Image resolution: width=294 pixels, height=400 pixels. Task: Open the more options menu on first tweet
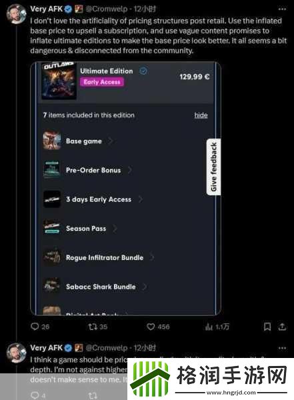point(282,9)
